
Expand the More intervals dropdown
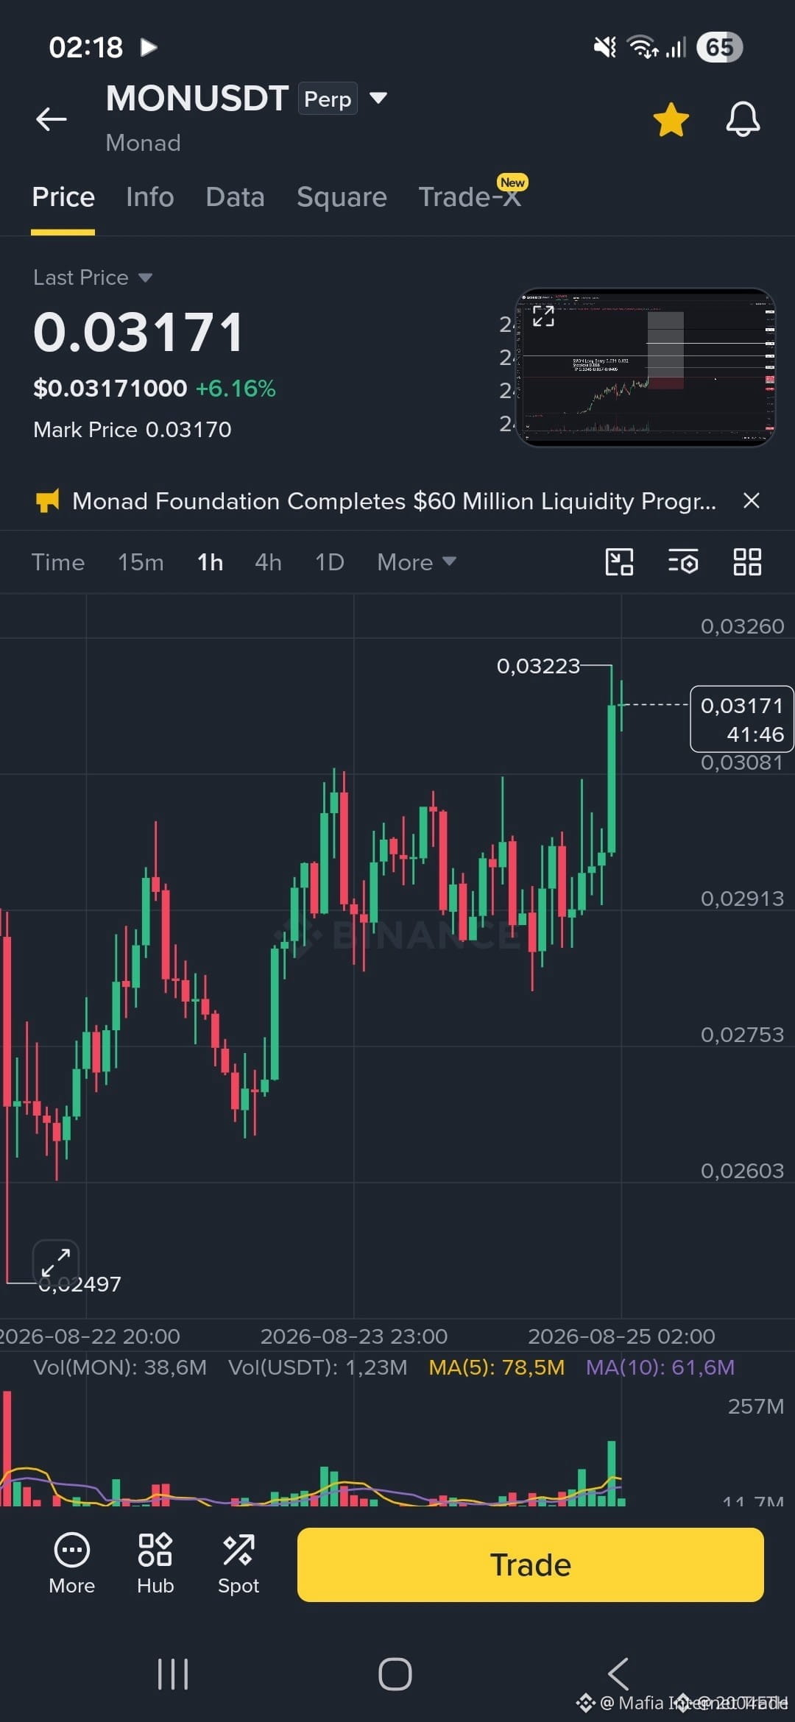pos(417,562)
